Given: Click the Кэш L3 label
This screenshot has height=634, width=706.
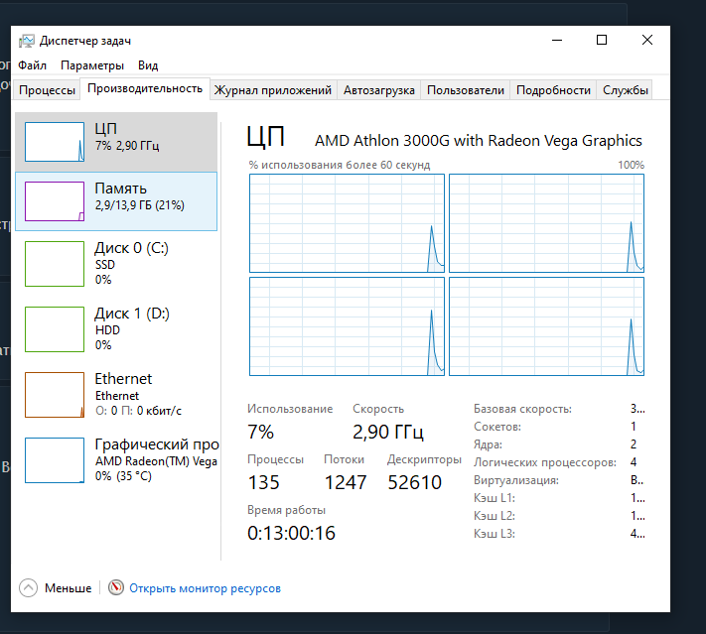Looking at the screenshot, I should (494, 534).
